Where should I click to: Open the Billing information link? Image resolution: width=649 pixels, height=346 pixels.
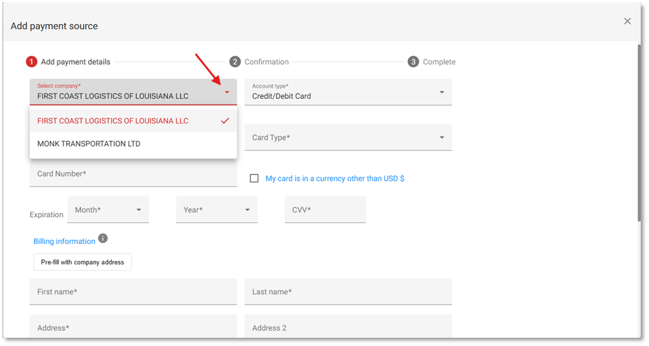tap(64, 241)
